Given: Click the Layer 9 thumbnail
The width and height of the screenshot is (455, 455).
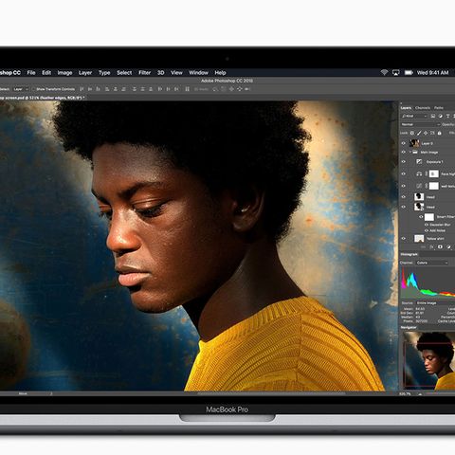Looking at the screenshot, I should pos(414,143).
